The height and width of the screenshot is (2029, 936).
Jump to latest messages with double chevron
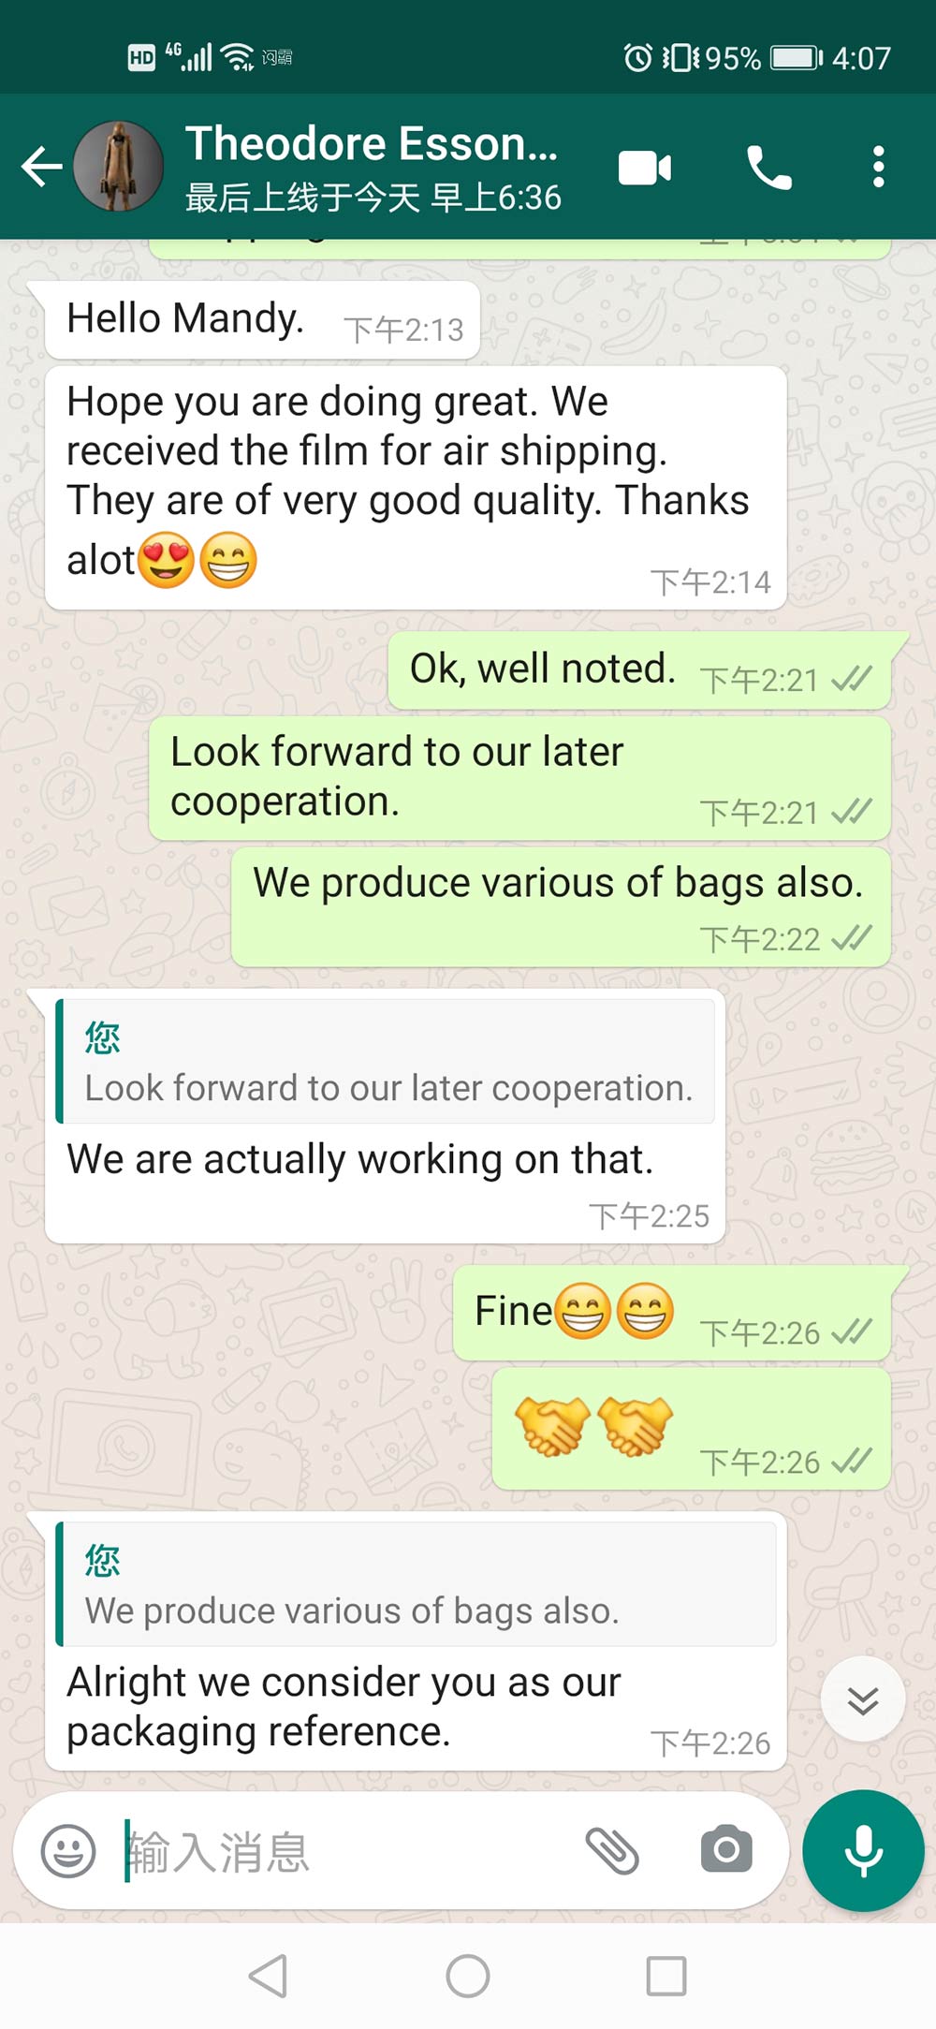(x=862, y=1698)
